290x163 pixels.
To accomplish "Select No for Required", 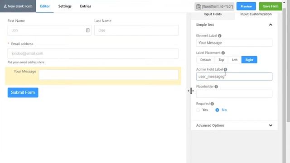I will pyautogui.click(x=217, y=110).
